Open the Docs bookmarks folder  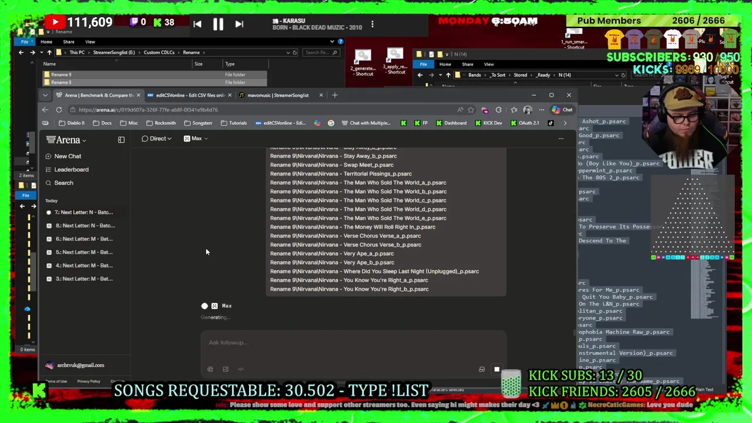coord(102,123)
